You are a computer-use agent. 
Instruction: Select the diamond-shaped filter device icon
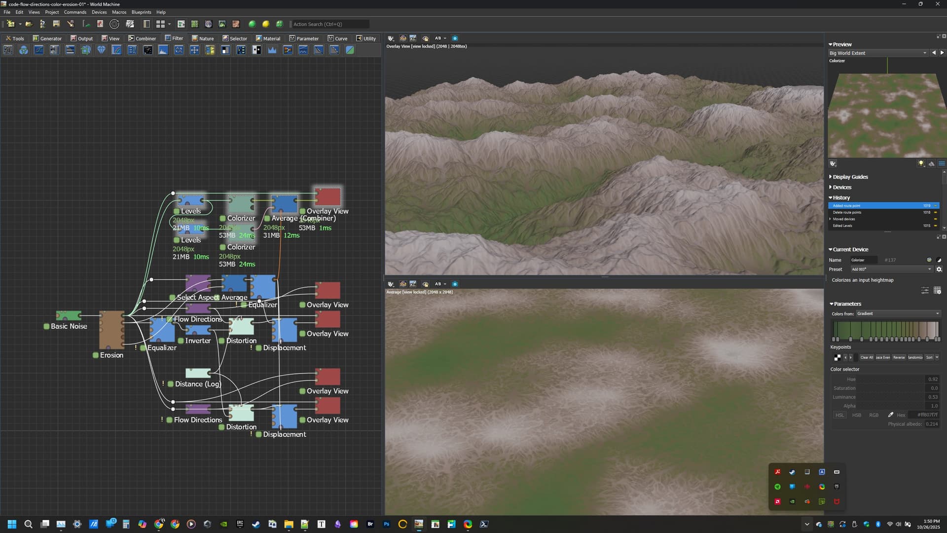pos(101,50)
